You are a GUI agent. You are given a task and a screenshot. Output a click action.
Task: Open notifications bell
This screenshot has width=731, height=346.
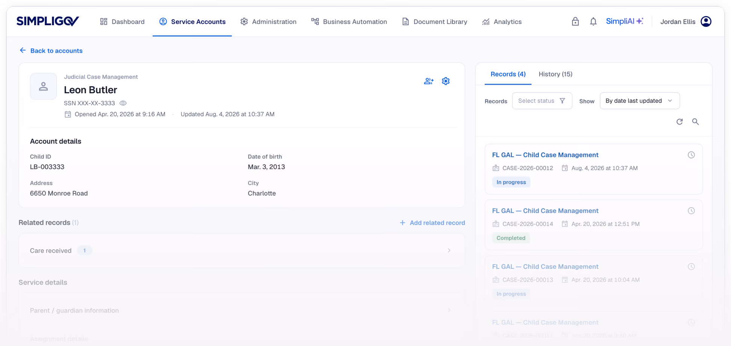(593, 21)
